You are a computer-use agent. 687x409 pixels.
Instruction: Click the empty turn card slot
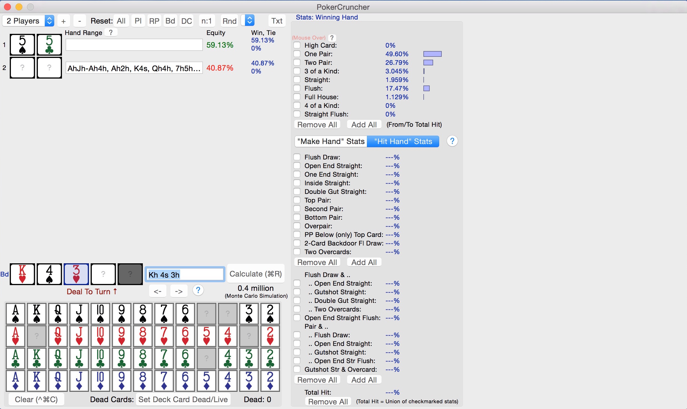103,274
